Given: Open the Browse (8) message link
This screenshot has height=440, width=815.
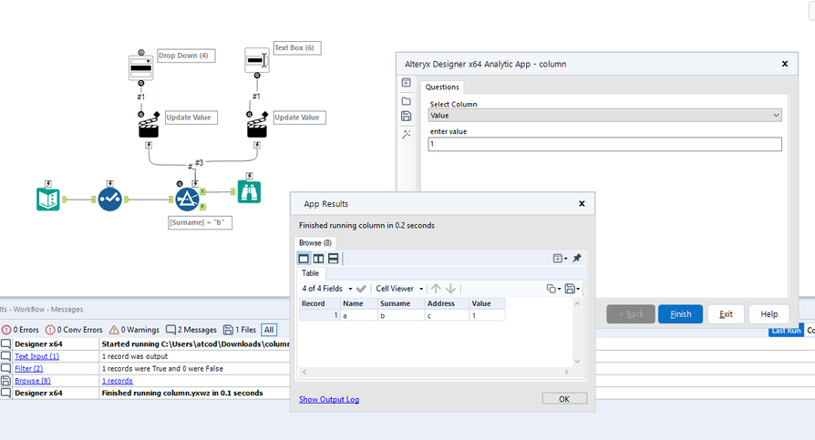Looking at the screenshot, I should 33,381.
